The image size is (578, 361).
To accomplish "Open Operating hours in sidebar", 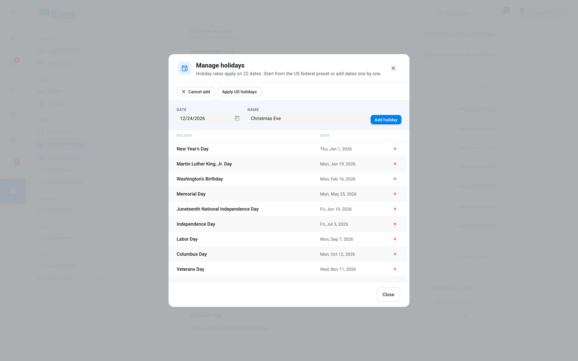I will (65, 183).
